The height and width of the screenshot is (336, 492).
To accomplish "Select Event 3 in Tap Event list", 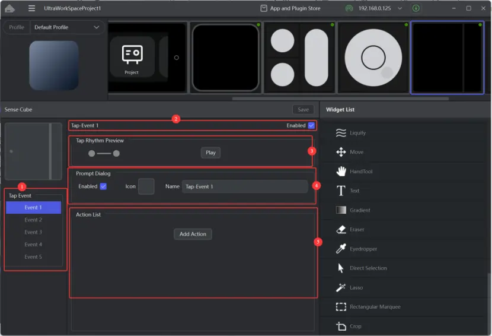I will (x=34, y=232).
